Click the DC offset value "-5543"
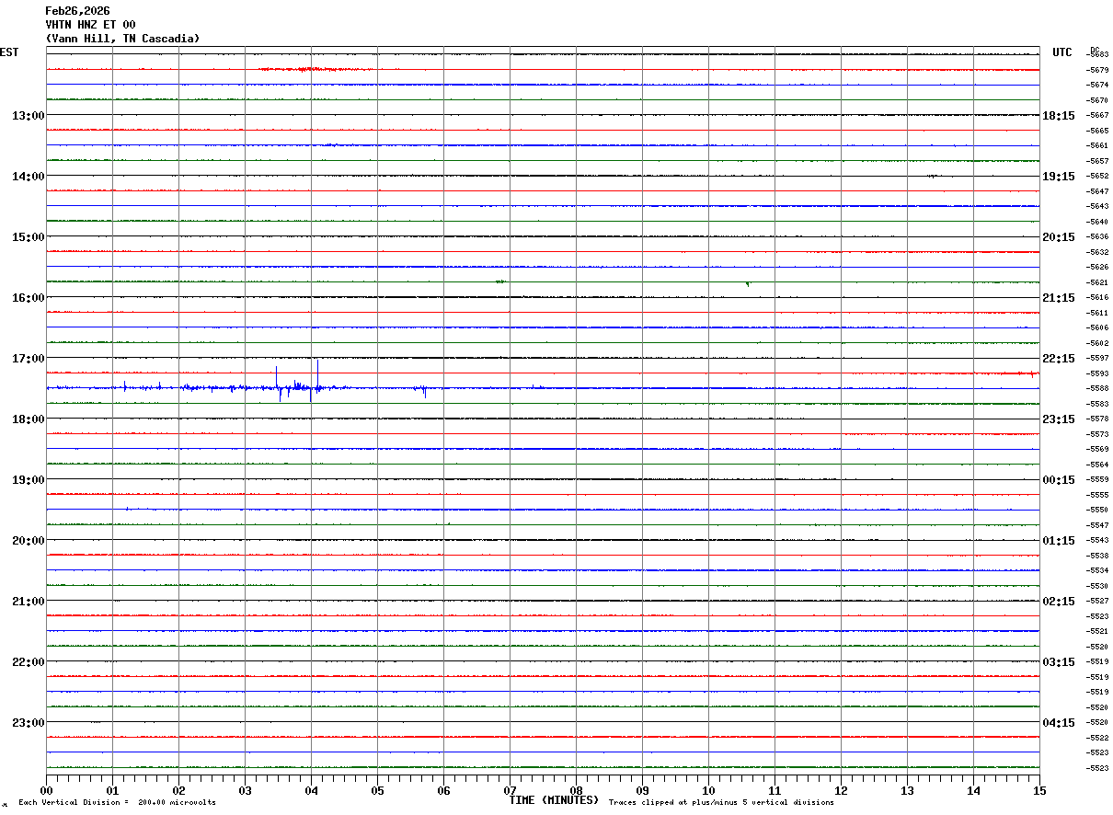Screen dimensions: 1113x815 [x=1097, y=540]
